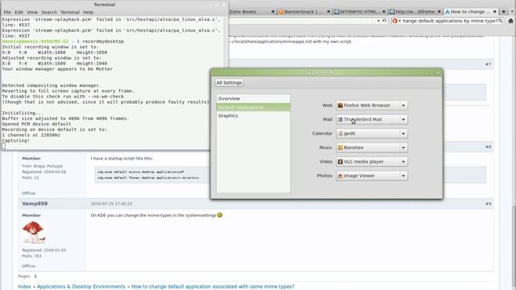Open the Terminal View menu

[32, 12]
